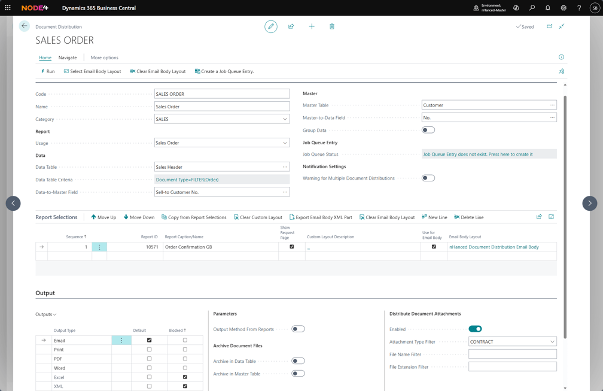Click Export Email Body XML Part
Image resolution: width=603 pixels, height=391 pixels.
(321, 217)
